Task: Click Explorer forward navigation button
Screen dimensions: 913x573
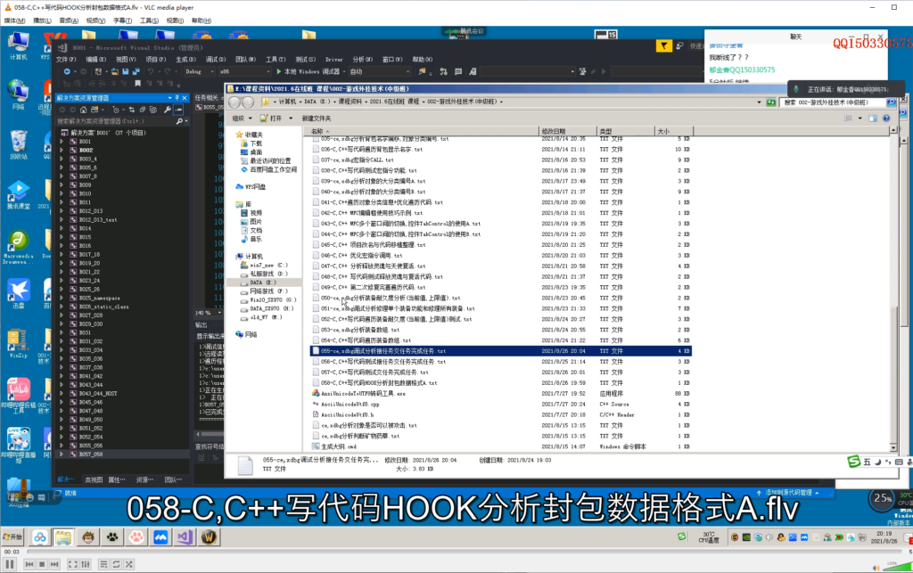Action: [248, 102]
